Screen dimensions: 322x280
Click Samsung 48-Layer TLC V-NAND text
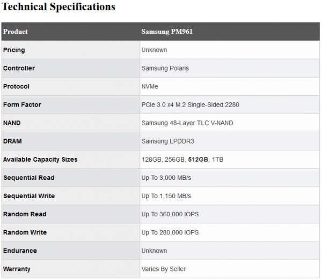tap(187, 123)
